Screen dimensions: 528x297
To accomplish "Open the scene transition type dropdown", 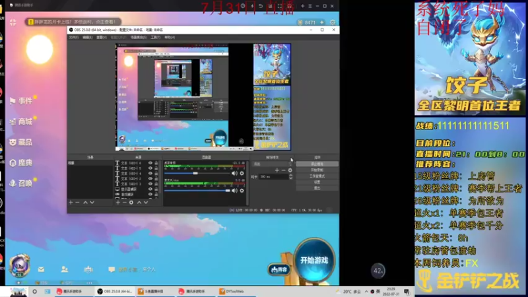I will pos(272,164).
